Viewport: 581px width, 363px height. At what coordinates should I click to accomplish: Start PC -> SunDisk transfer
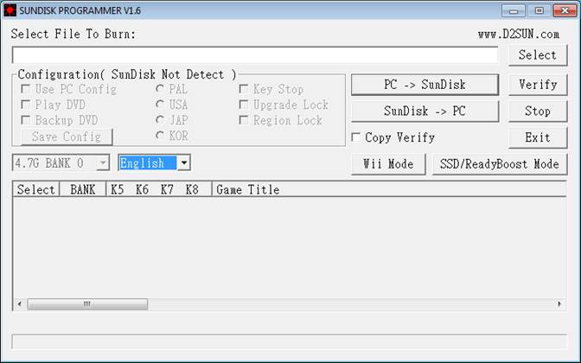(425, 85)
